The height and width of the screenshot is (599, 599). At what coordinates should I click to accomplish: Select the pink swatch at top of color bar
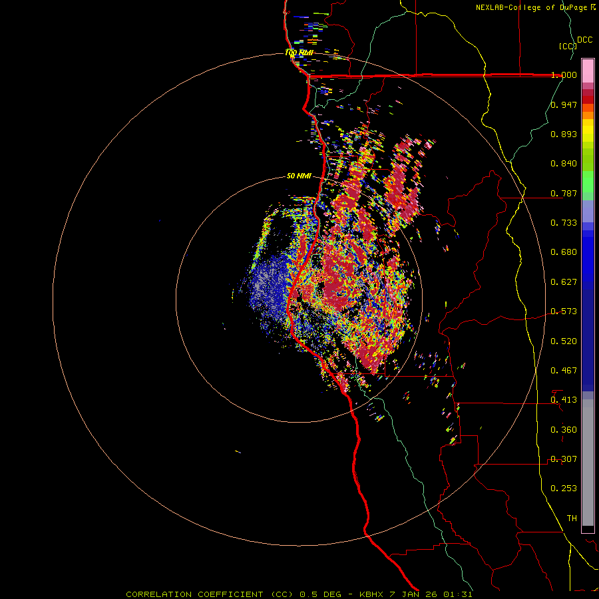click(588, 69)
